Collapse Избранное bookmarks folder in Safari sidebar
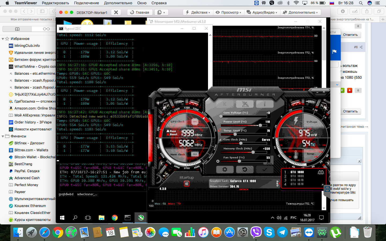The image size is (386, 241). pos(3,39)
